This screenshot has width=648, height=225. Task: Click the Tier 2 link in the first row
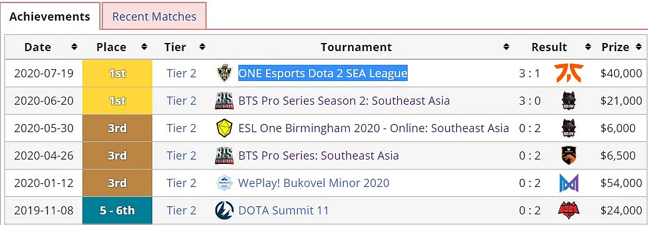(x=182, y=74)
